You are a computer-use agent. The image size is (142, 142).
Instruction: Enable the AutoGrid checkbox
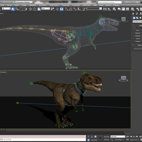pyautogui.click(x=137, y=28)
